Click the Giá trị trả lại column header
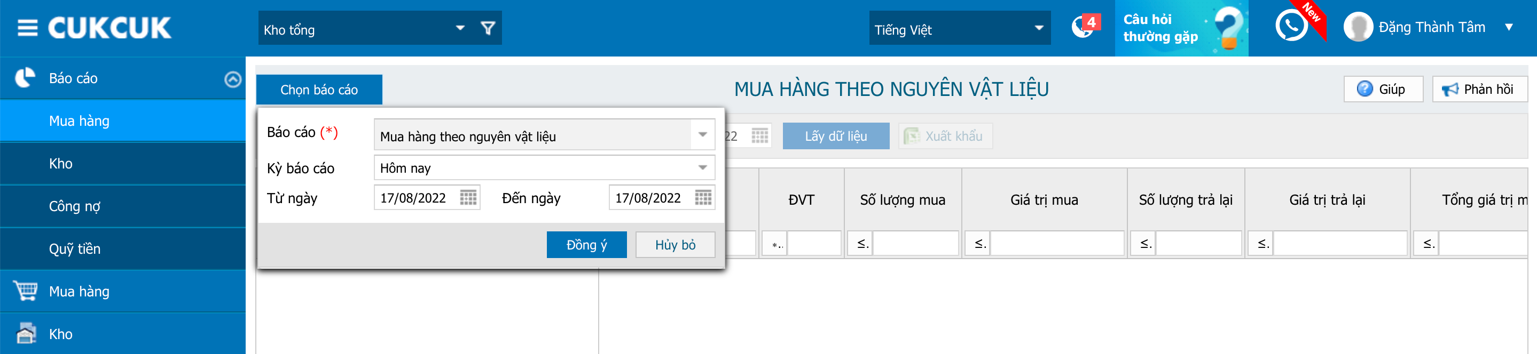Screen dimensions: 1537x354 click(1327, 199)
